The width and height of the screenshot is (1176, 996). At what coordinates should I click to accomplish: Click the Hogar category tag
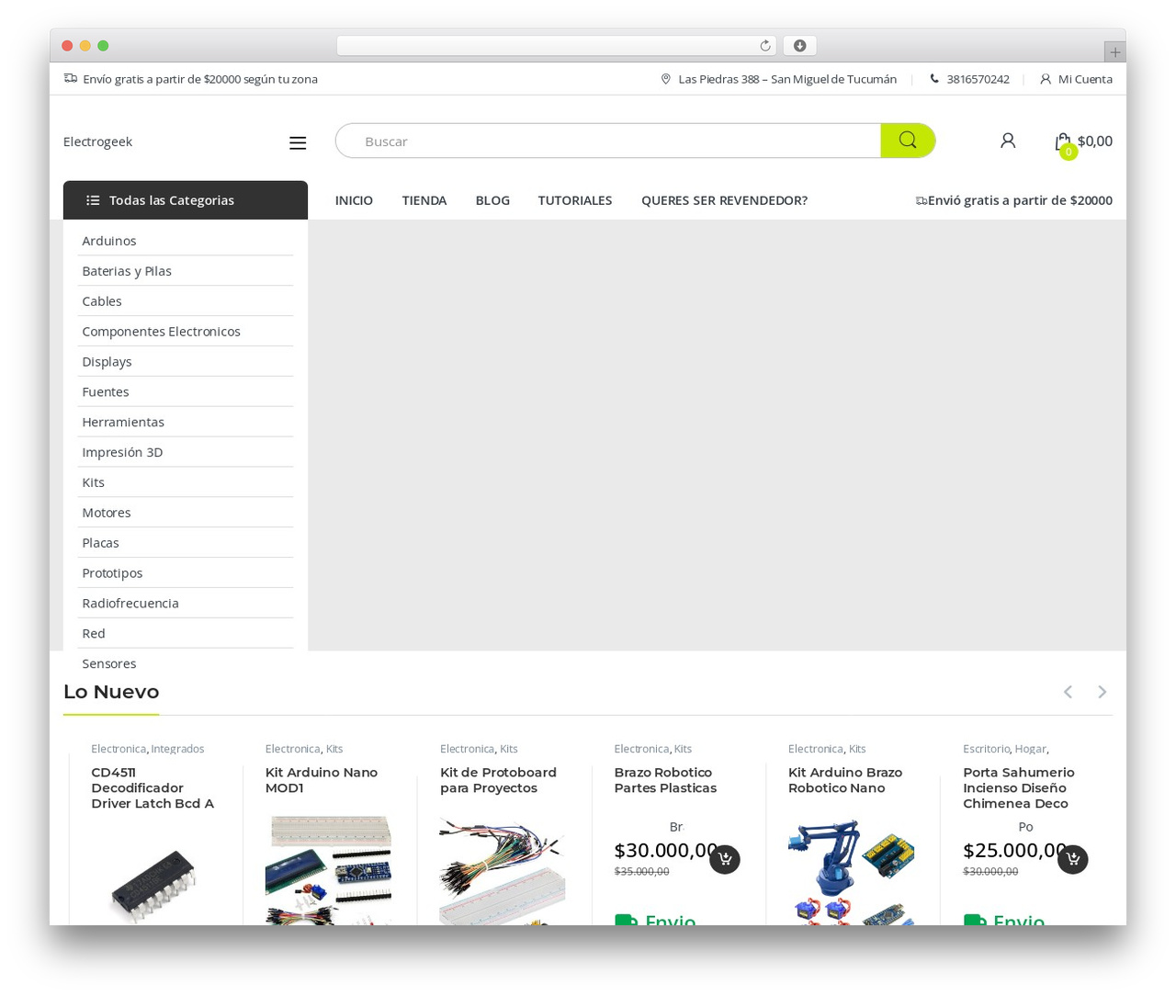pyautogui.click(x=1030, y=749)
